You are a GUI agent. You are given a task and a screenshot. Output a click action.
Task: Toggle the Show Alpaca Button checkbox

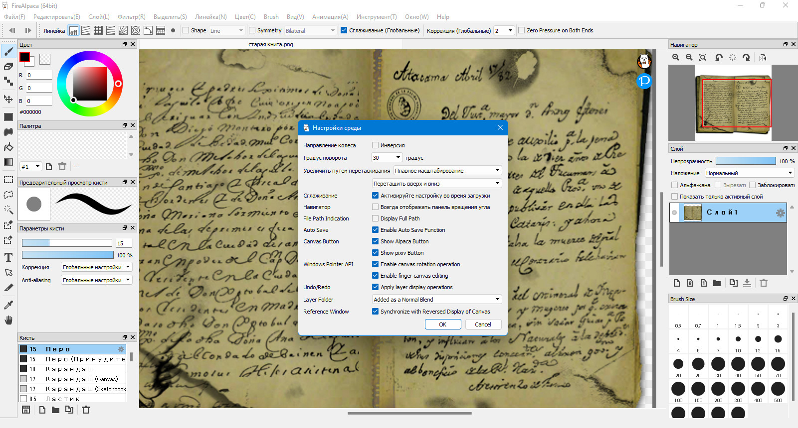(x=375, y=241)
